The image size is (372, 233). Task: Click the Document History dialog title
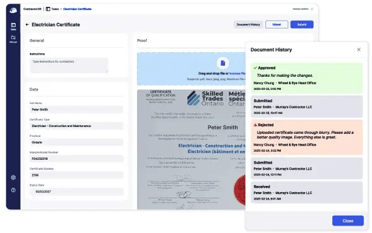271,50
